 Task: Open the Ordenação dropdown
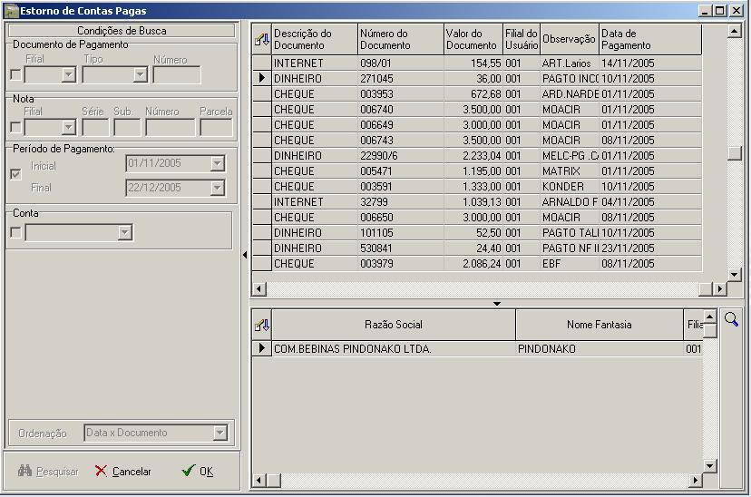pos(219,433)
